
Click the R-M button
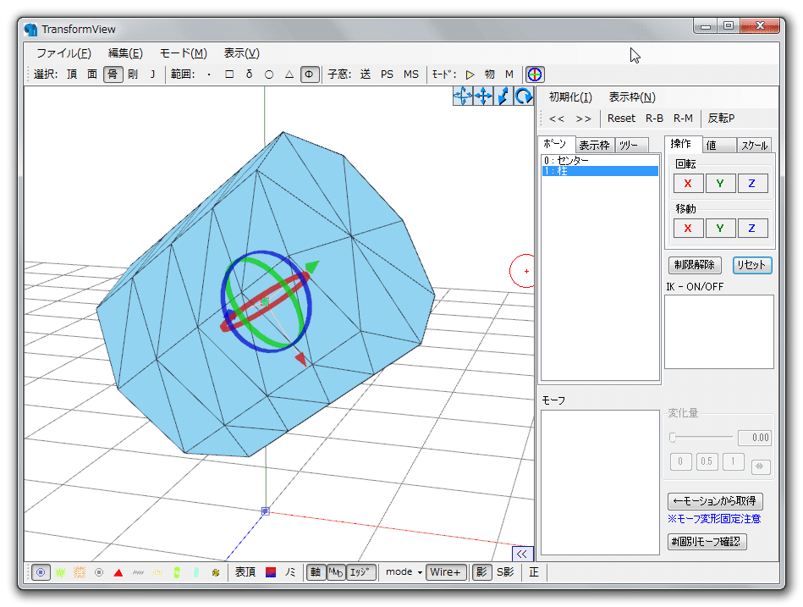point(683,119)
